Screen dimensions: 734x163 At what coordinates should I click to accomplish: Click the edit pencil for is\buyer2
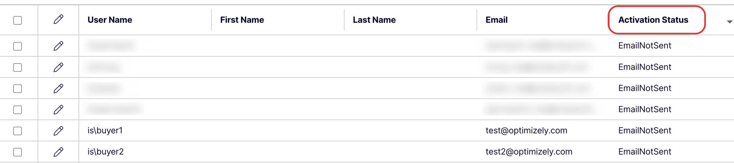tap(58, 152)
